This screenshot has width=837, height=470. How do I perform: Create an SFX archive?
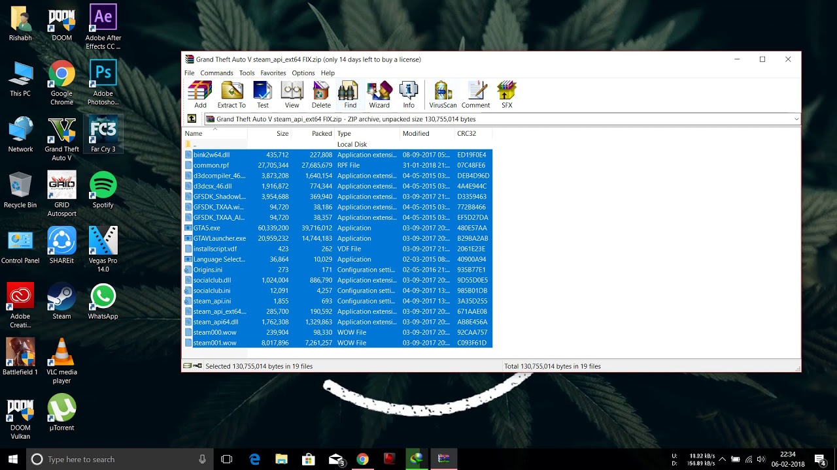[507, 95]
